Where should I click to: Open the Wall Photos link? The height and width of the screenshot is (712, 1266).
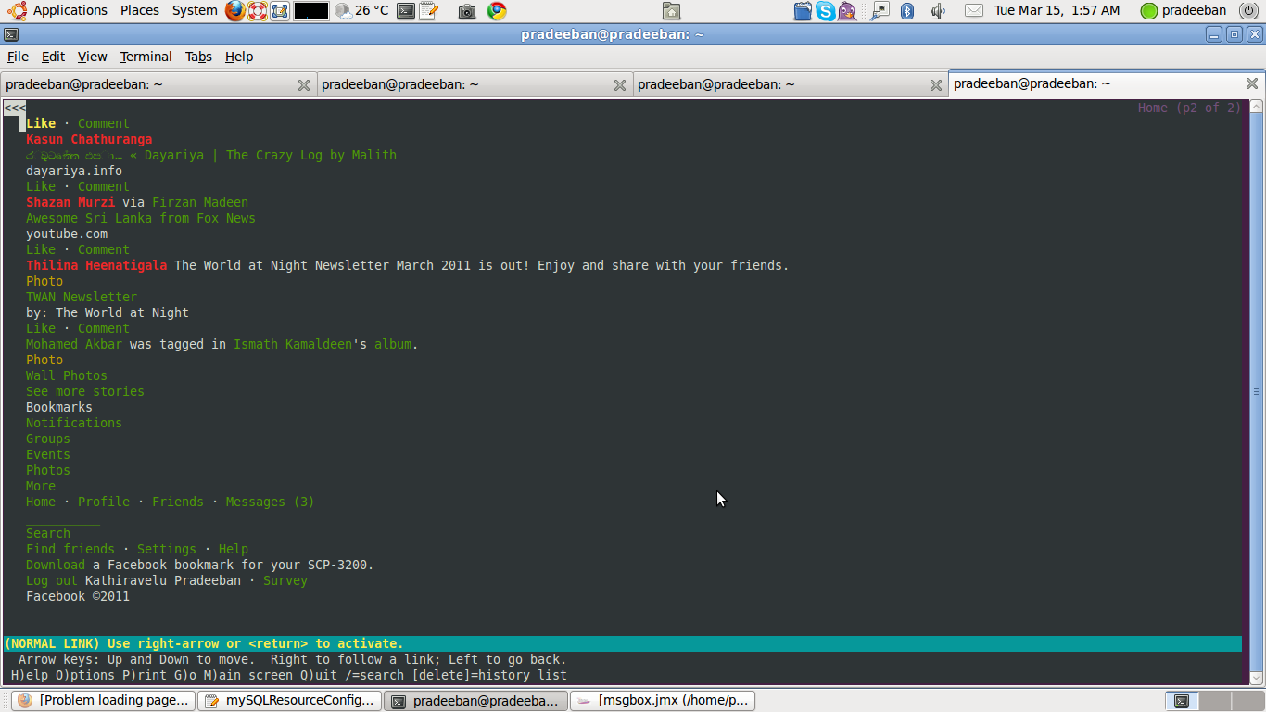coord(67,375)
